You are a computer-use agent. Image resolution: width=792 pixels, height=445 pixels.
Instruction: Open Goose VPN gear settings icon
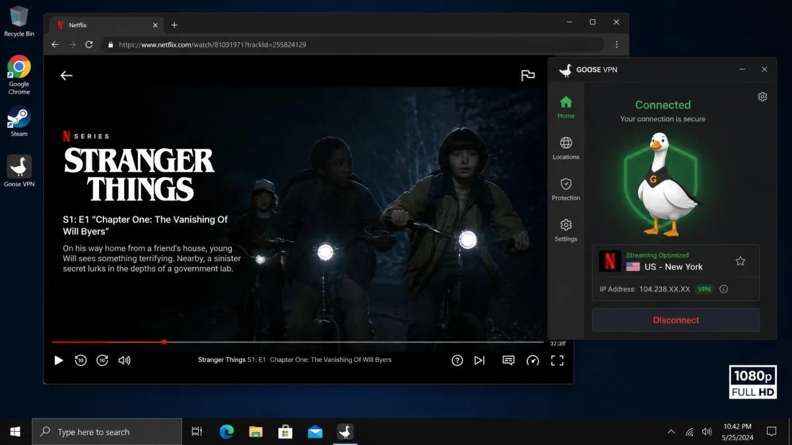point(762,97)
